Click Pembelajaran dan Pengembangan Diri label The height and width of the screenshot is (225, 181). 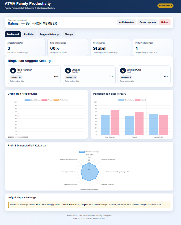(117, 172)
